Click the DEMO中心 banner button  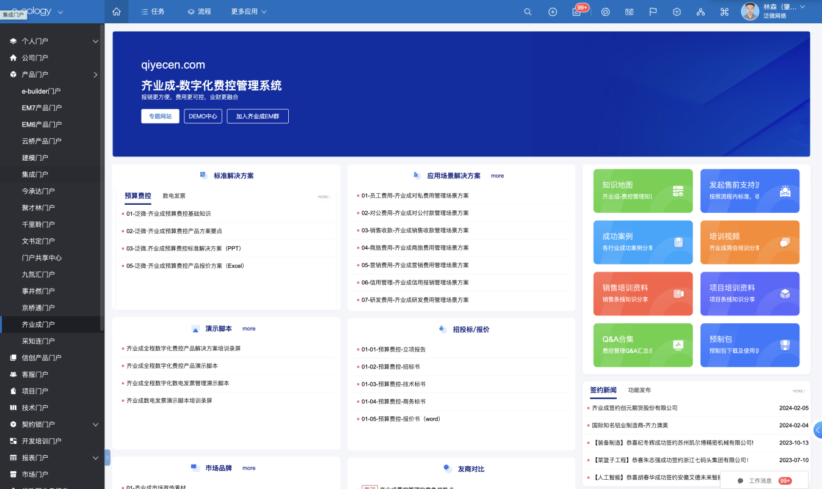pyautogui.click(x=203, y=116)
